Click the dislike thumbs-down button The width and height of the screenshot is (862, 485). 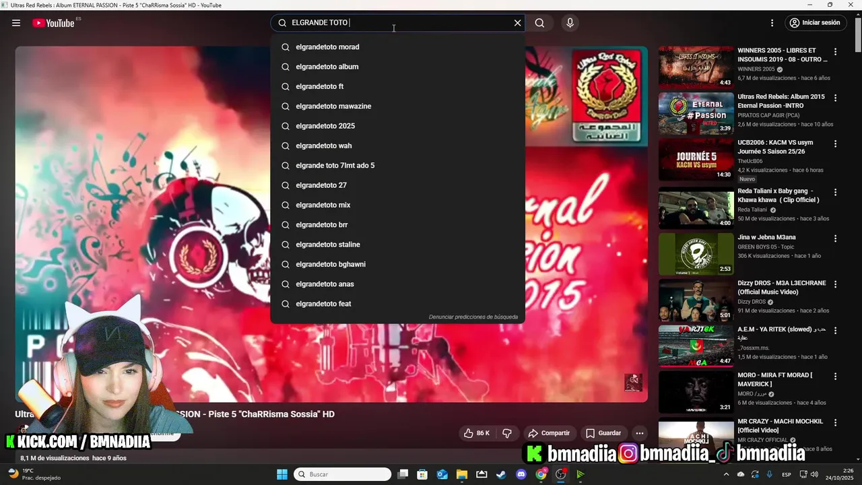point(507,433)
